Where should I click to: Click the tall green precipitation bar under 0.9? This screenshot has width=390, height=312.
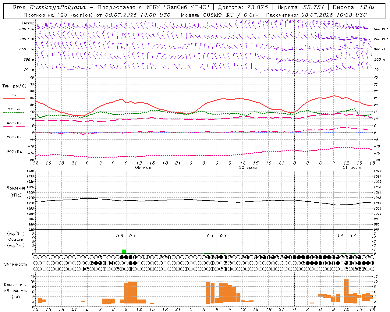(x=124, y=251)
